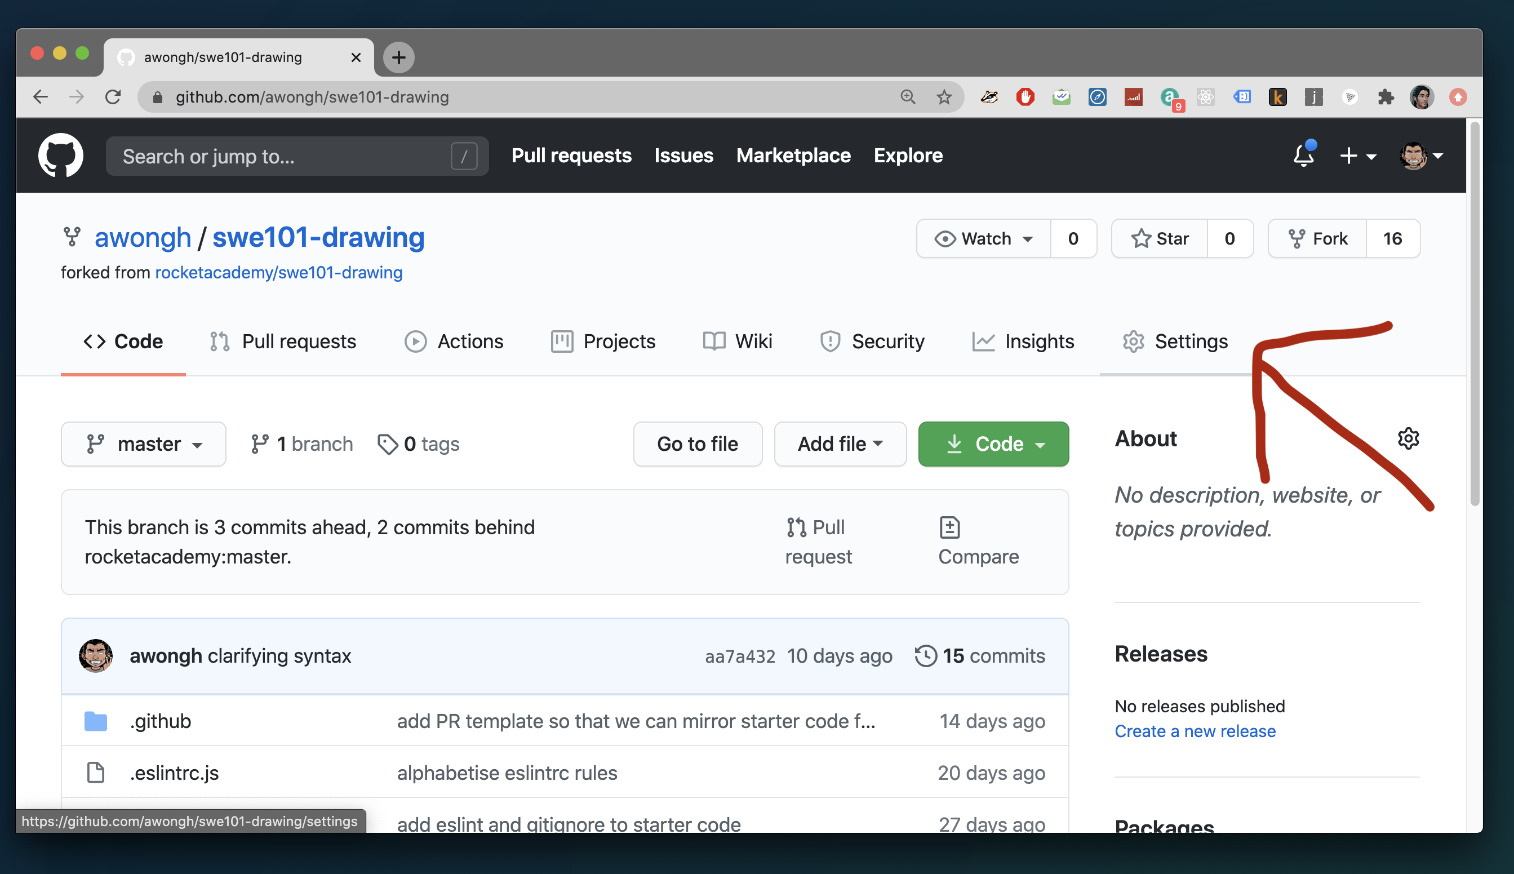Open Issues in top navigation
1514x874 pixels.
[x=683, y=156]
